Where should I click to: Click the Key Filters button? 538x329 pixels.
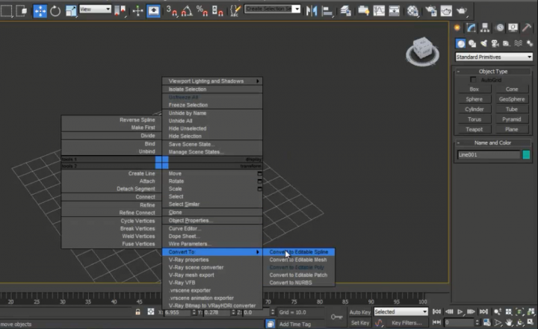coord(406,322)
